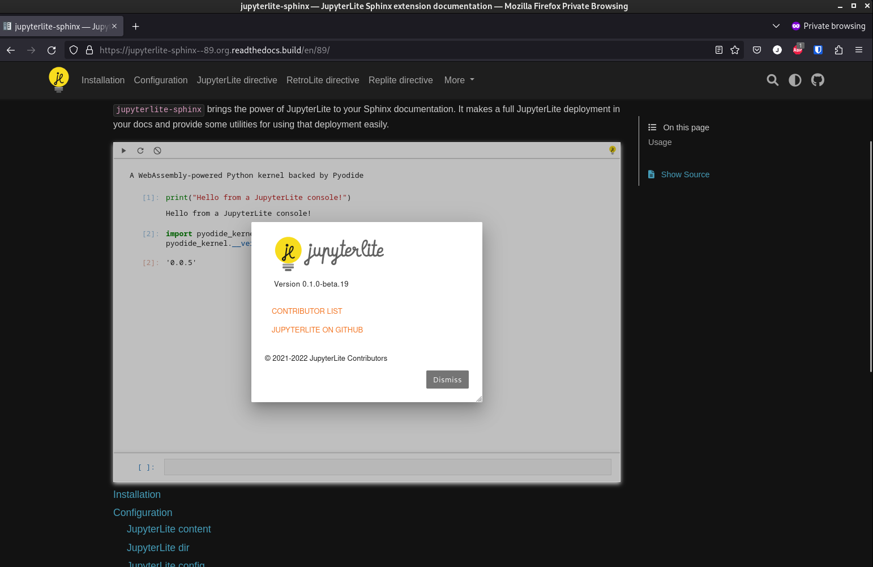
Task: Open a new tab with plus button
Action: (136, 26)
